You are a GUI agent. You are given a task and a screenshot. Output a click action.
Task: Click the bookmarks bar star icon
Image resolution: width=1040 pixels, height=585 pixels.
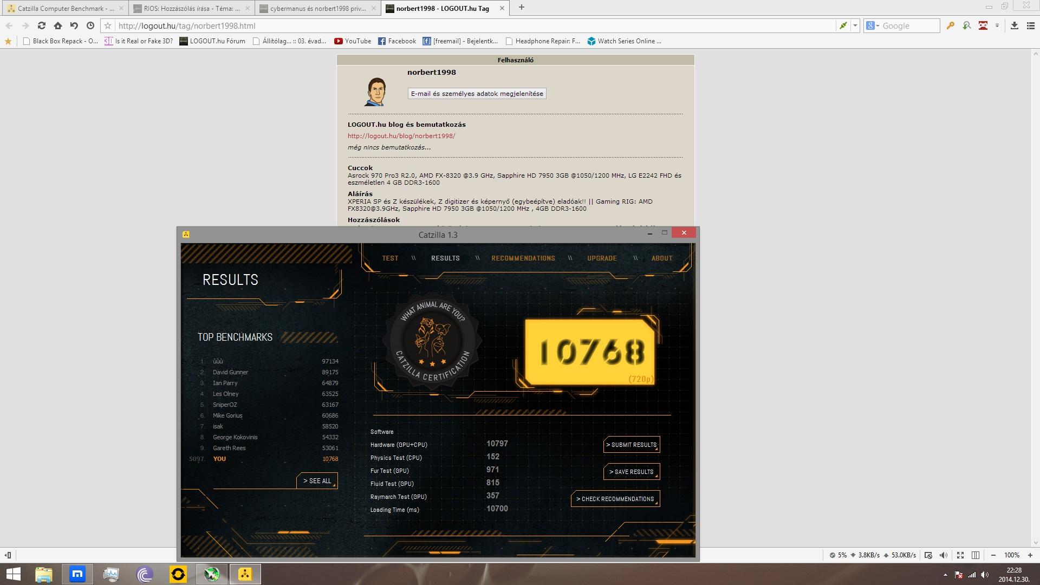[x=8, y=41]
